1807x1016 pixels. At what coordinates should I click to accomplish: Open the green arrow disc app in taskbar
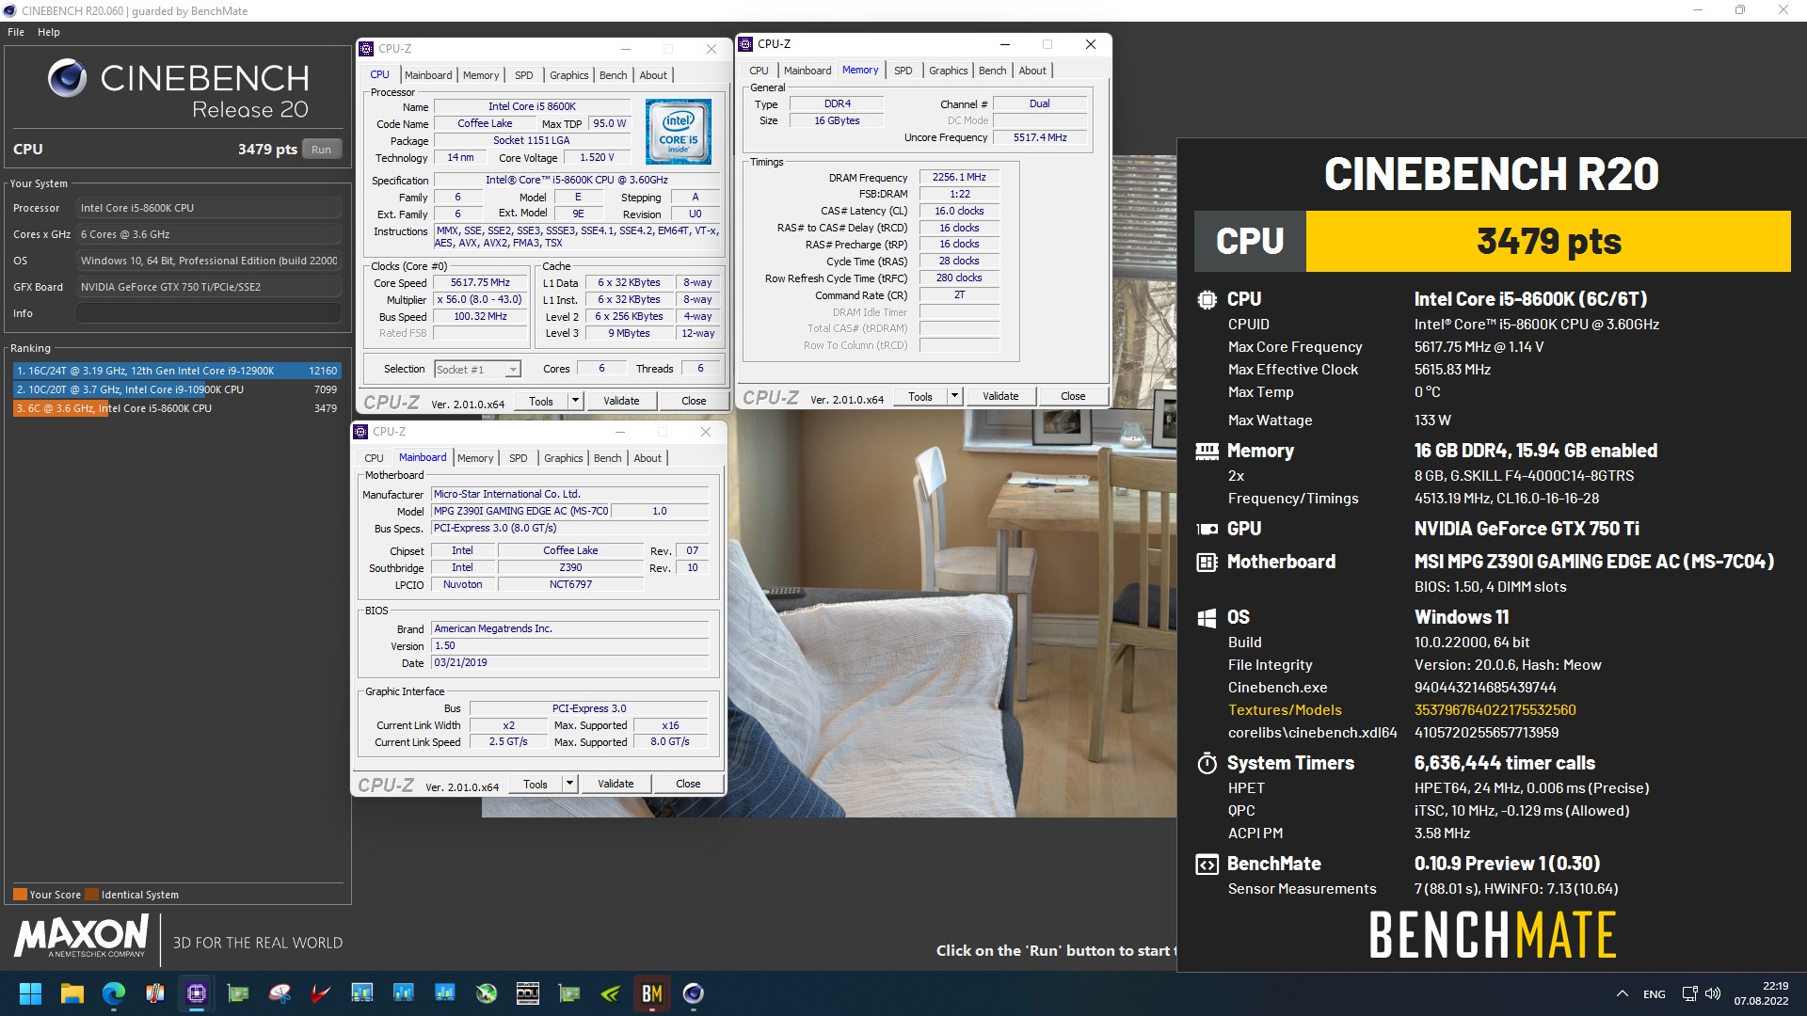487,993
